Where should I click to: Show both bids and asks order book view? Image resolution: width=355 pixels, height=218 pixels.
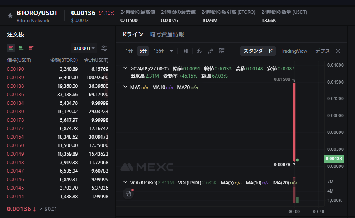click(x=11, y=48)
